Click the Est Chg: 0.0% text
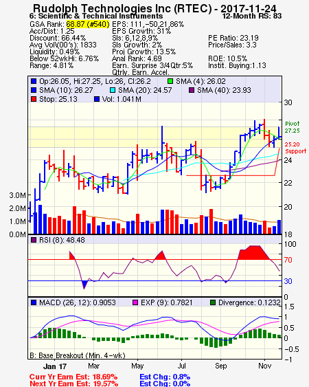Image resolution: width=309 pixels, height=387 pixels. (x=165, y=384)
